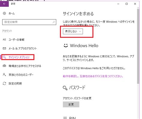Click the アカウント section label
This screenshot has height=119, width=142.
coord(7,31)
